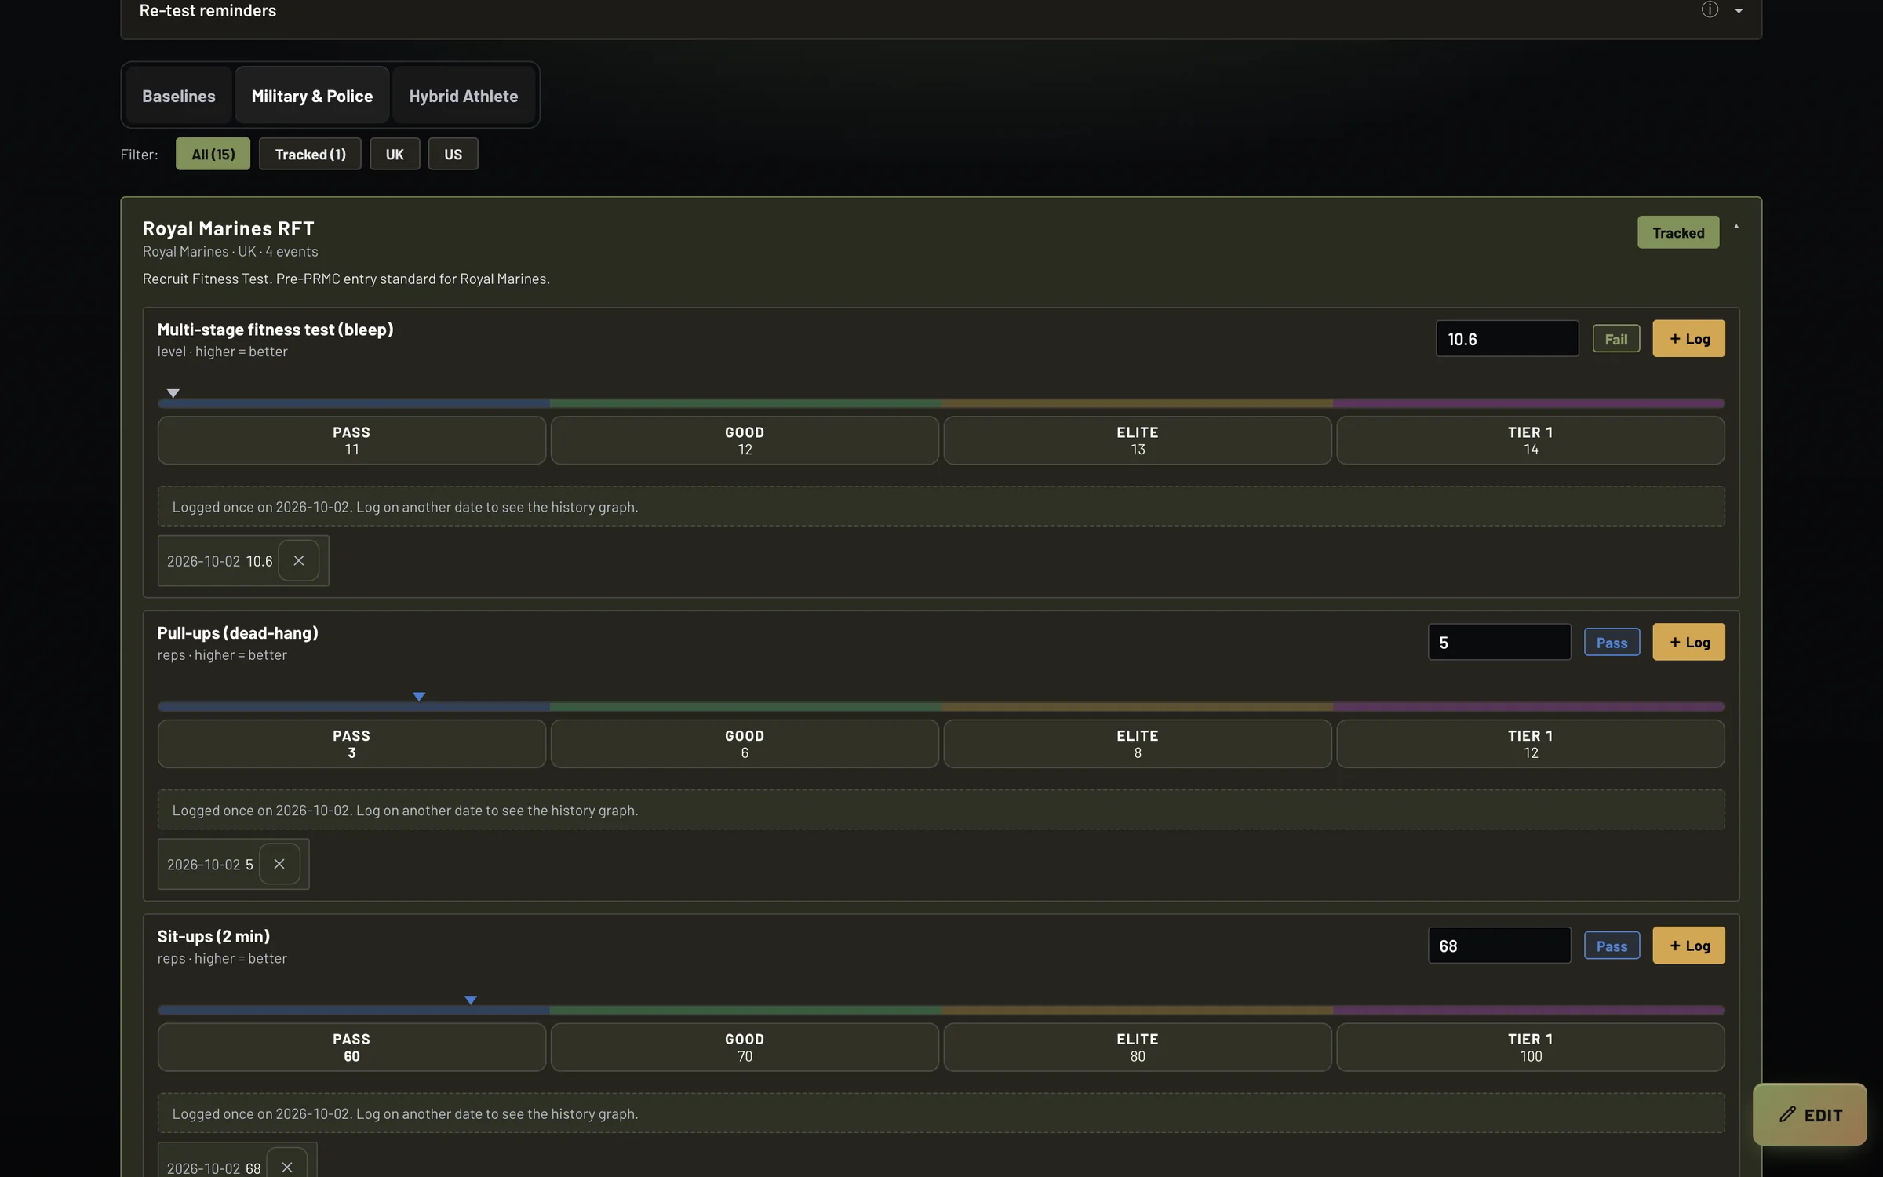Expand the Re-test reminders dropdown arrow

[1739, 11]
